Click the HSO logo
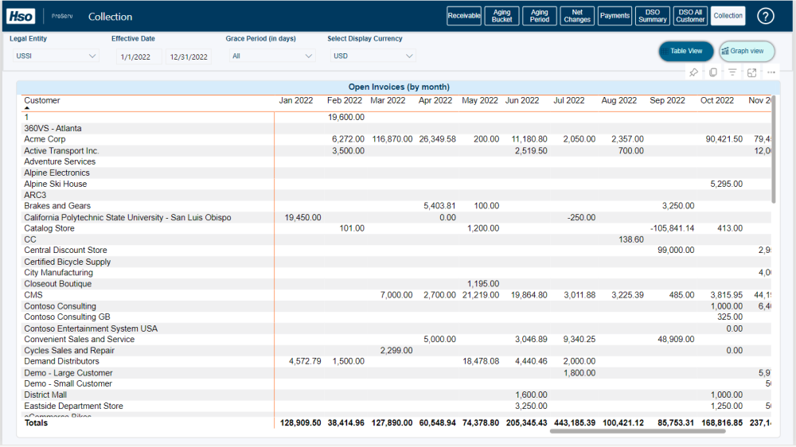 tap(21, 16)
